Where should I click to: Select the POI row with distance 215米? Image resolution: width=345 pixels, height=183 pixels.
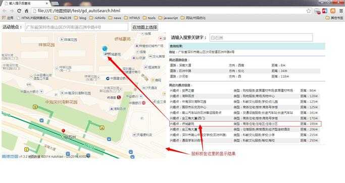[244, 135]
